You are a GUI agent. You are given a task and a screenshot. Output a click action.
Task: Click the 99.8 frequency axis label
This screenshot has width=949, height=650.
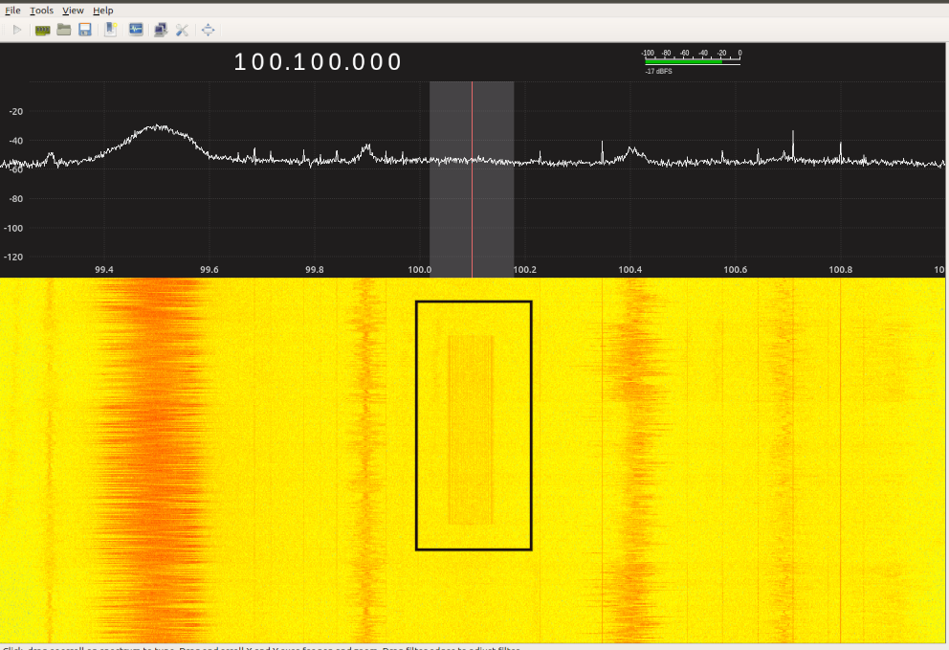click(315, 270)
